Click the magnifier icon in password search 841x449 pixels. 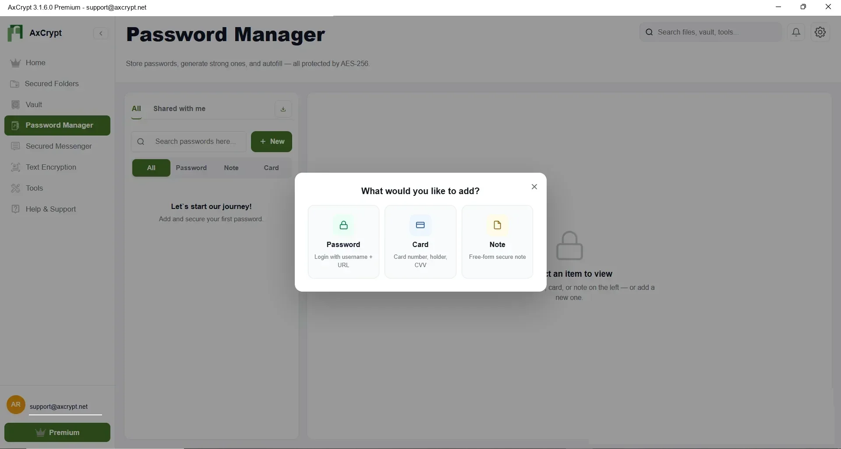pyautogui.click(x=141, y=142)
